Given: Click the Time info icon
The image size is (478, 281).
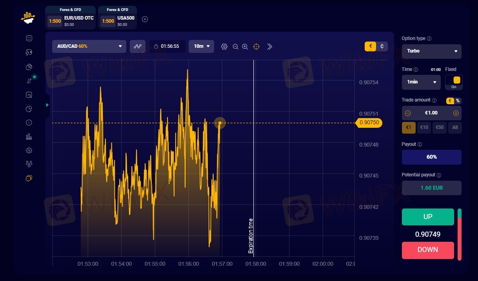Looking at the screenshot, I should [416, 69].
